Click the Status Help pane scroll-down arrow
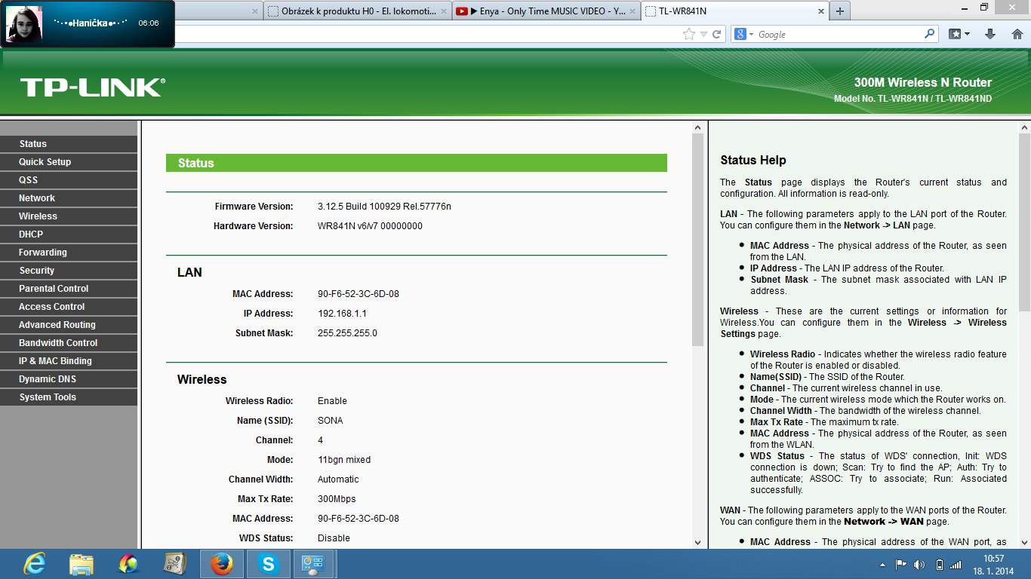This screenshot has width=1031, height=579. tap(1024, 541)
